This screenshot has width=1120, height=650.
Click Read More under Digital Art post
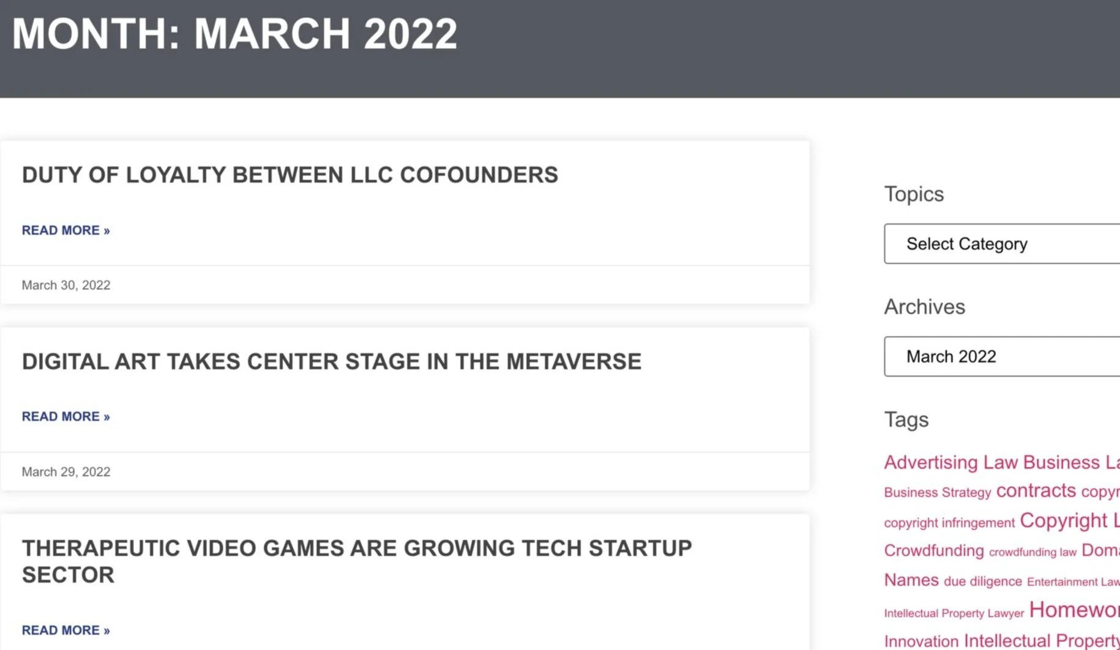click(65, 416)
